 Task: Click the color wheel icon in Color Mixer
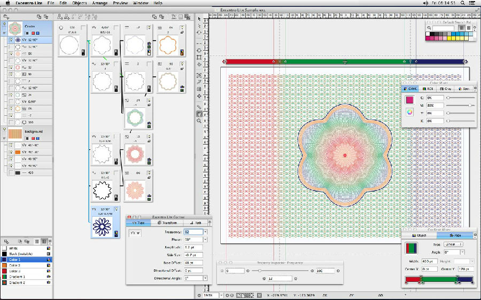tap(410, 112)
